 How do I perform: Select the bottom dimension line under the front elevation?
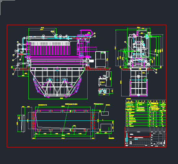pyautogui.click(x=58, y=99)
